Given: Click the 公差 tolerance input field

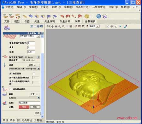Looking at the screenshot, I should pos(31,52).
